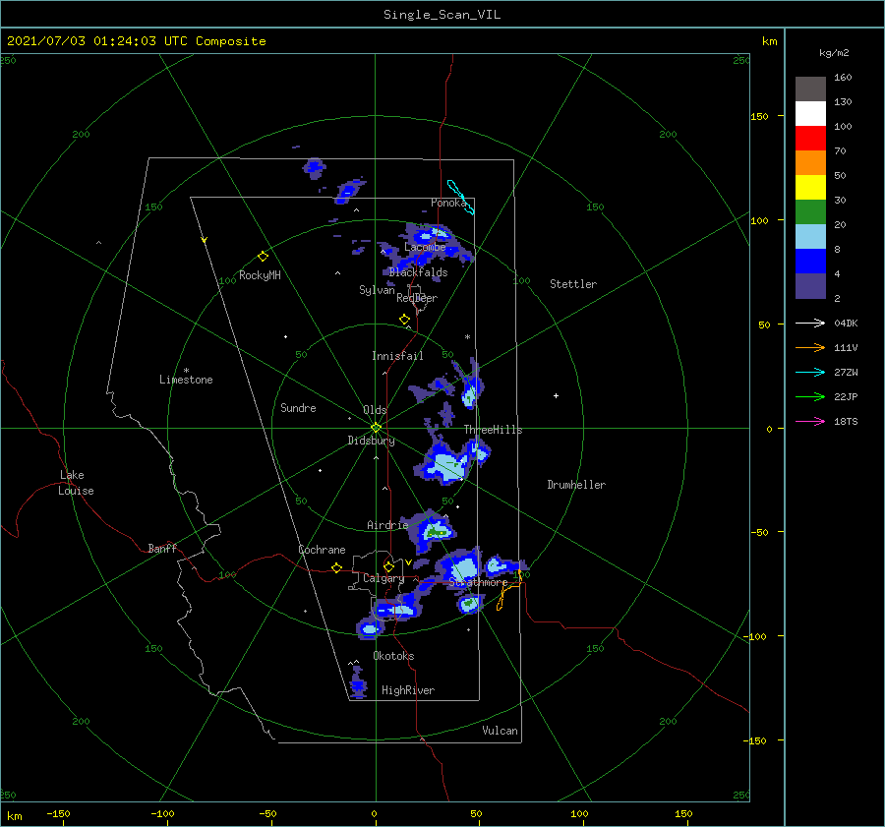Image resolution: width=885 pixels, height=827 pixels.
Task: Click the orange 111V arrow in legend
Action: 810,348
